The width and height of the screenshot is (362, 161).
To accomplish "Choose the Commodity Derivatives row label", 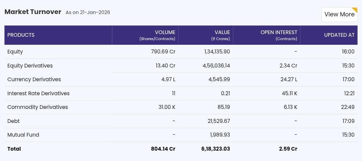I will pyautogui.click(x=38, y=107).
